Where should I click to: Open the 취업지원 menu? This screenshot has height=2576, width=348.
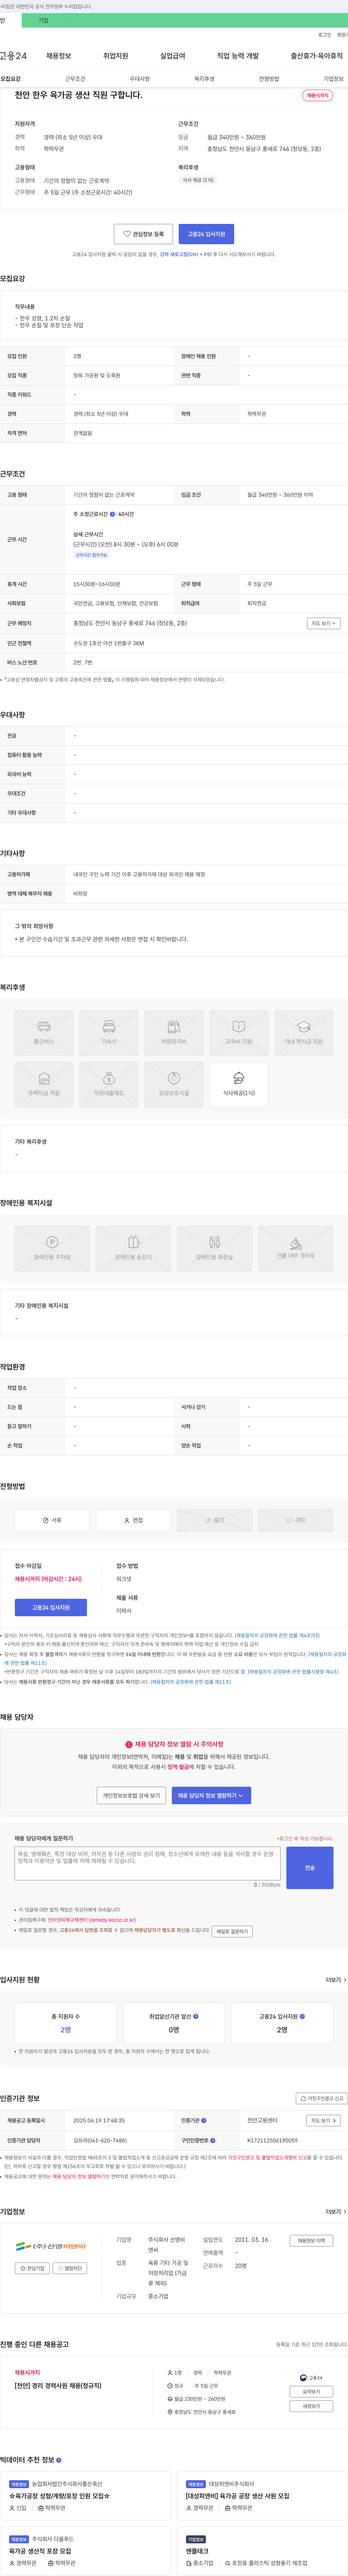point(116,56)
